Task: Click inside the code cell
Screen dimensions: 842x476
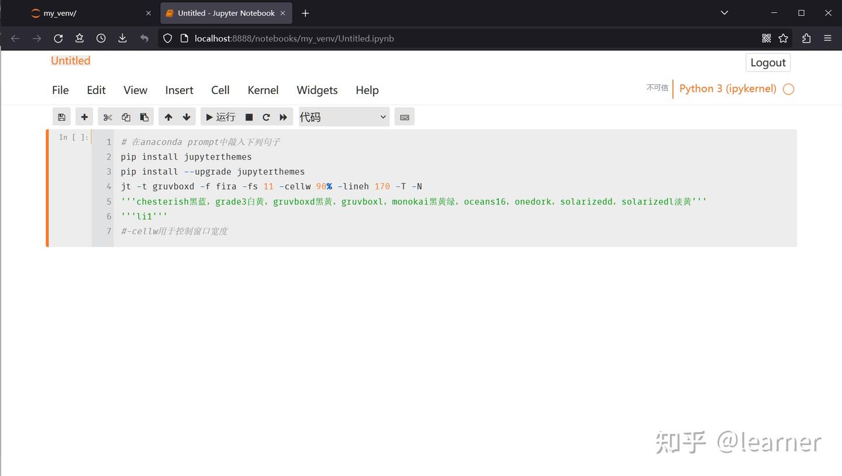Action: (351, 187)
